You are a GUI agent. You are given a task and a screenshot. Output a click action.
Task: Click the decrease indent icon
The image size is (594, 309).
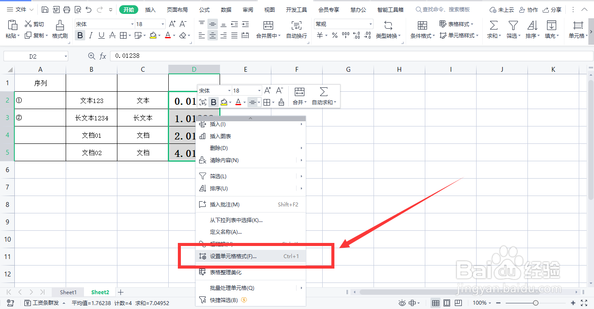(234, 24)
